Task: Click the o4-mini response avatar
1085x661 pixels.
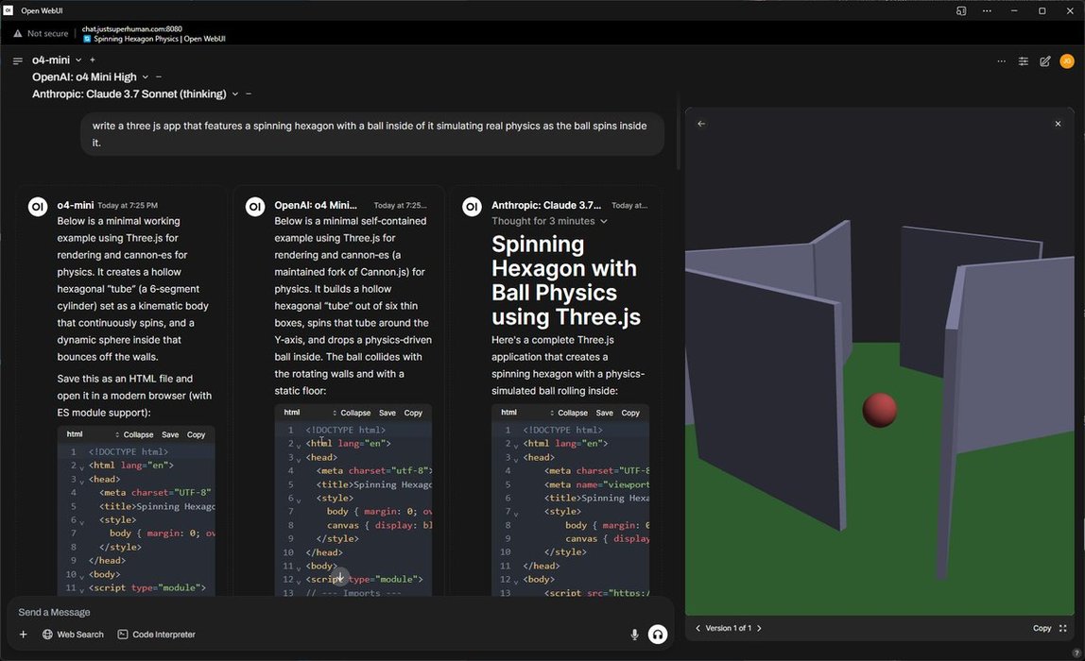Action: [x=38, y=206]
